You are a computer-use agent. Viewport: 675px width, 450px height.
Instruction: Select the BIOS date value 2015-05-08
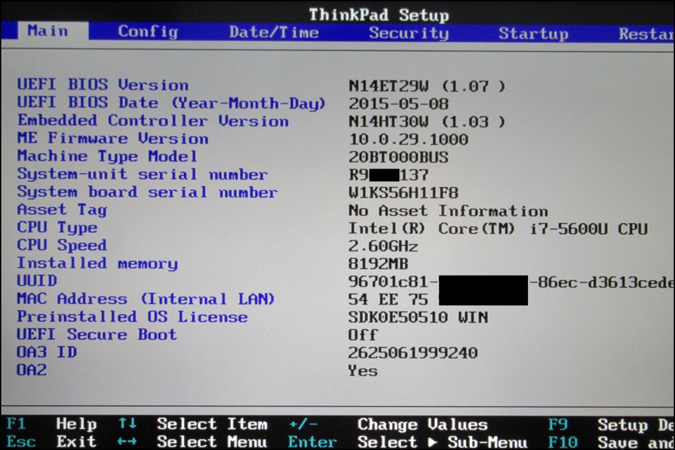(x=399, y=103)
